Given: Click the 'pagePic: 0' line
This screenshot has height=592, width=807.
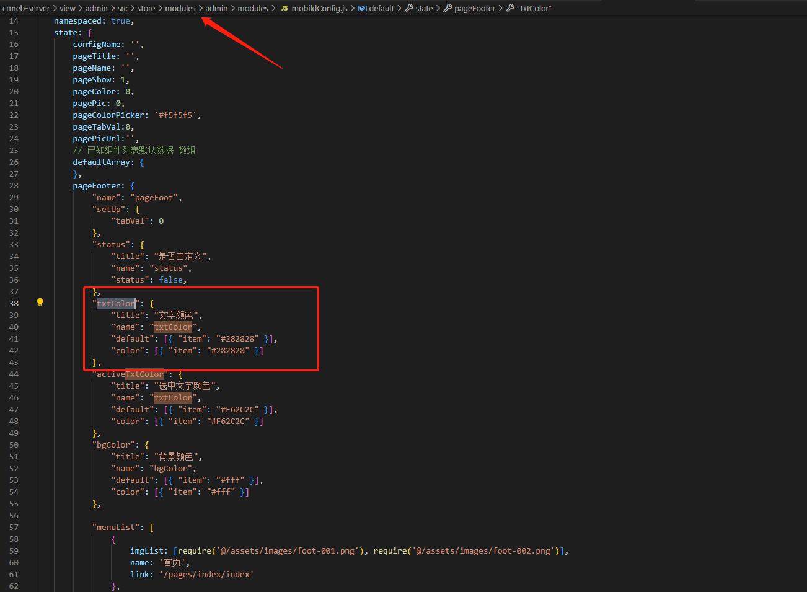Looking at the screenshot, I should point(99,103).
